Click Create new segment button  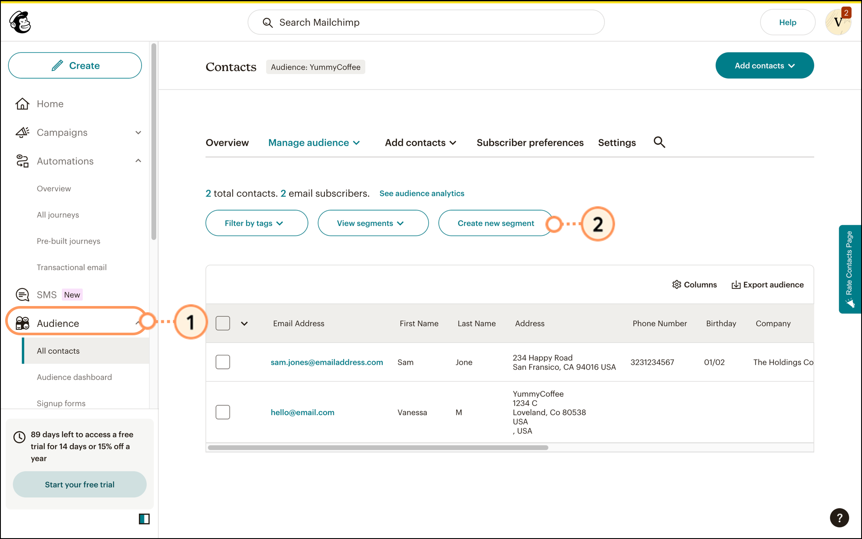(x=496, y=223)
